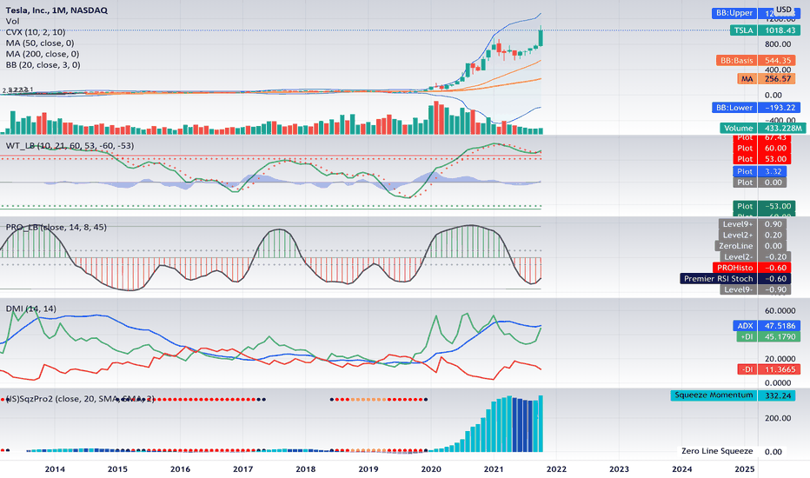Click the ADX 47.5186 label

pos(767,326)
